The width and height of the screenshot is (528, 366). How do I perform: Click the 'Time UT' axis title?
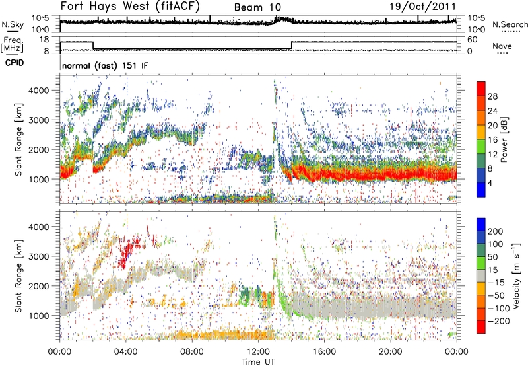pos(258,362)
